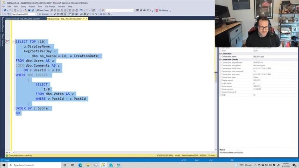299x168 pixels.
Task: Select the Login name property row
Action: 258,83
